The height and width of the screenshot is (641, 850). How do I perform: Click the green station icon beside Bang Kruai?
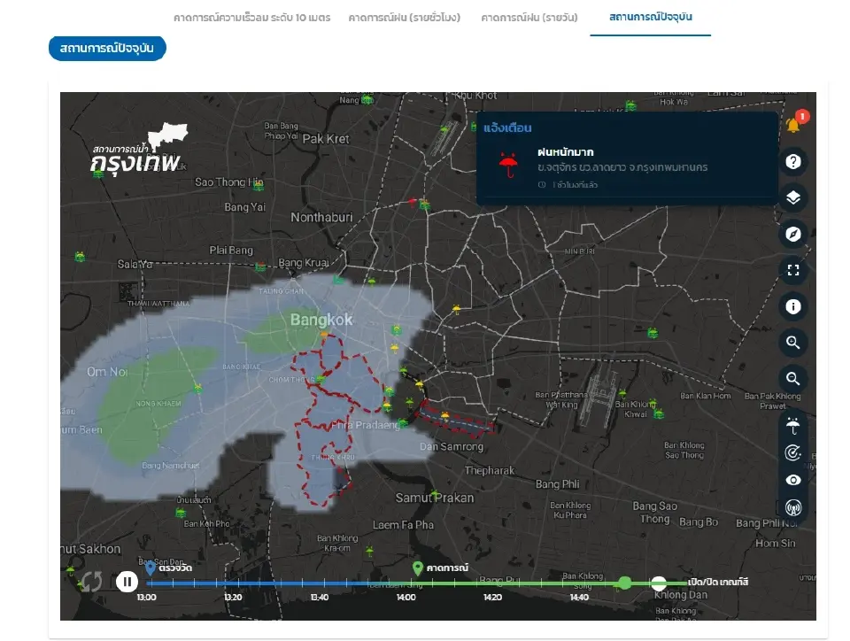tap(260, 266)
